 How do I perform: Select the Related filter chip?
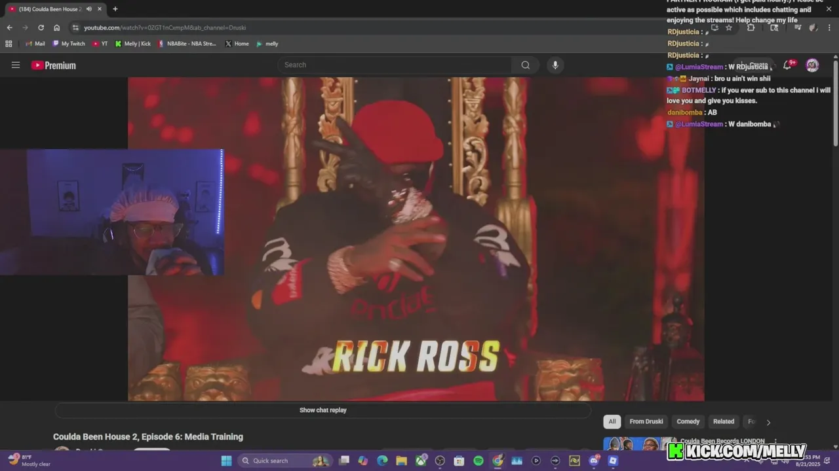coord(724,421)
